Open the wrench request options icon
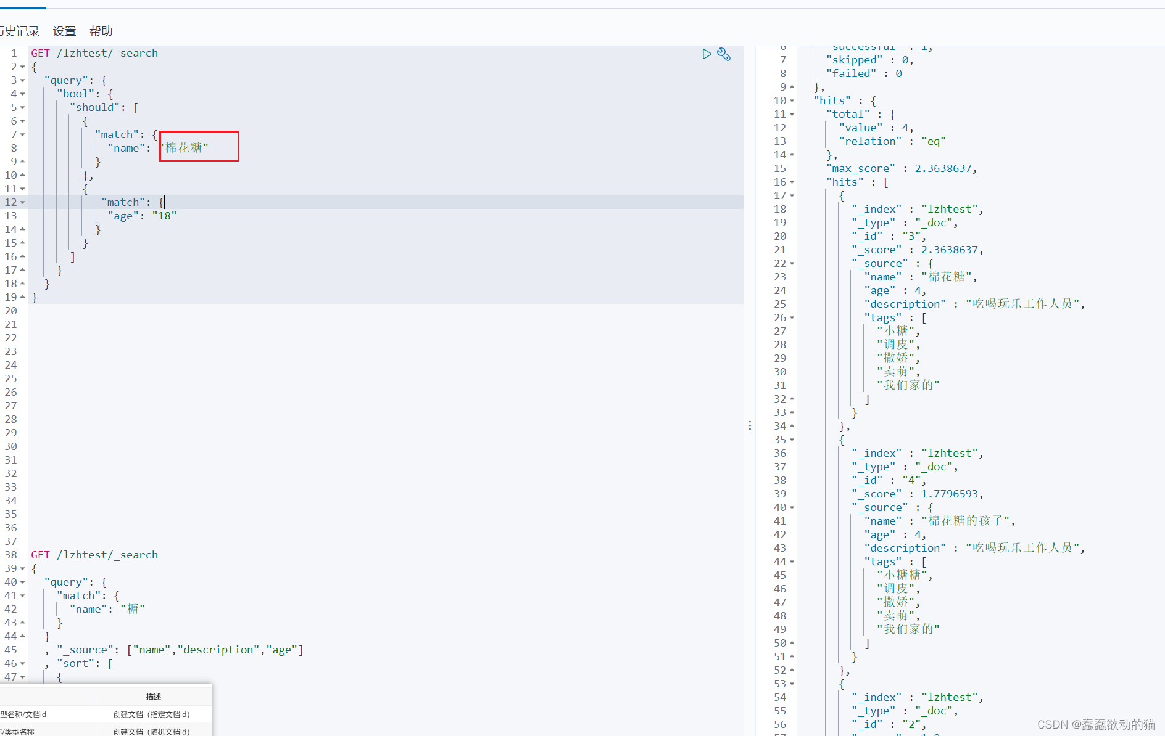The width and height of the screenshot is (1165, 736). tap(724, 54)
